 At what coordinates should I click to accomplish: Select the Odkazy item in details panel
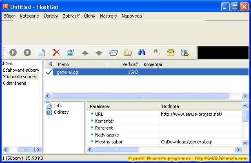(x=61, y=112)
